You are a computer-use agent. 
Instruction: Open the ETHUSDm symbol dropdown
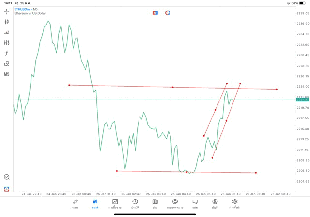click(24, 9)
